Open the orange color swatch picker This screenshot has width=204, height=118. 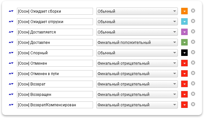click(184, 11)
